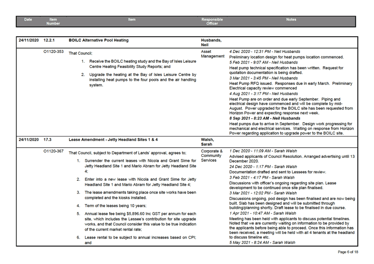
Task: Select responsible officer Husbands, Neil
Action: (207, 42)
